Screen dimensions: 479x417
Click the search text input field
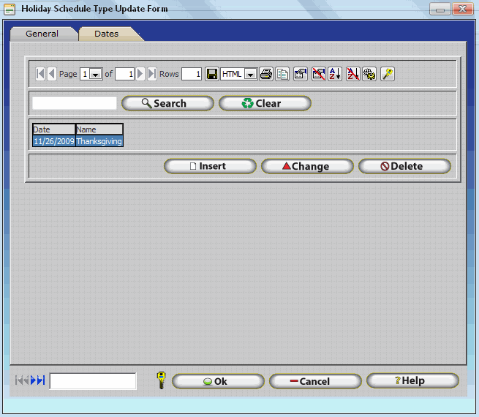point(74,103)
